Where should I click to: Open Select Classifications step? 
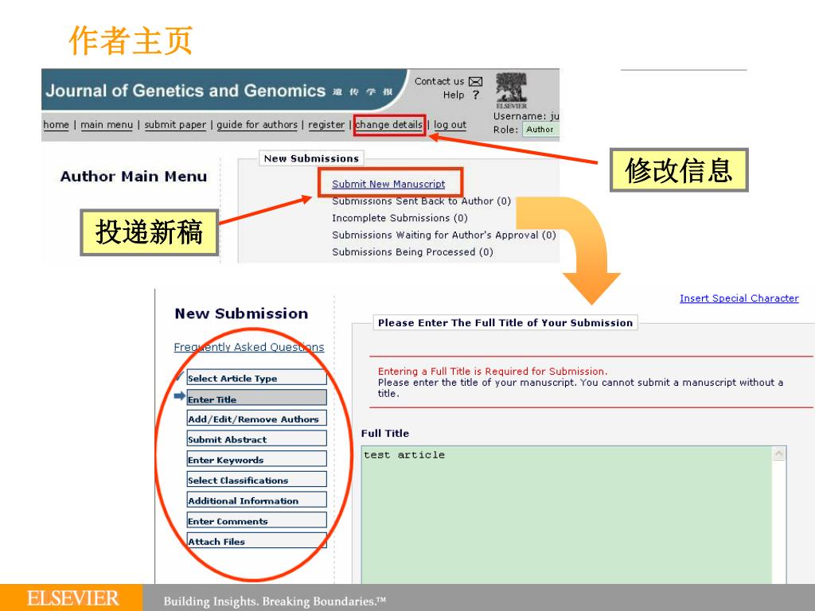pyautogui.click(x=257, y=480)
